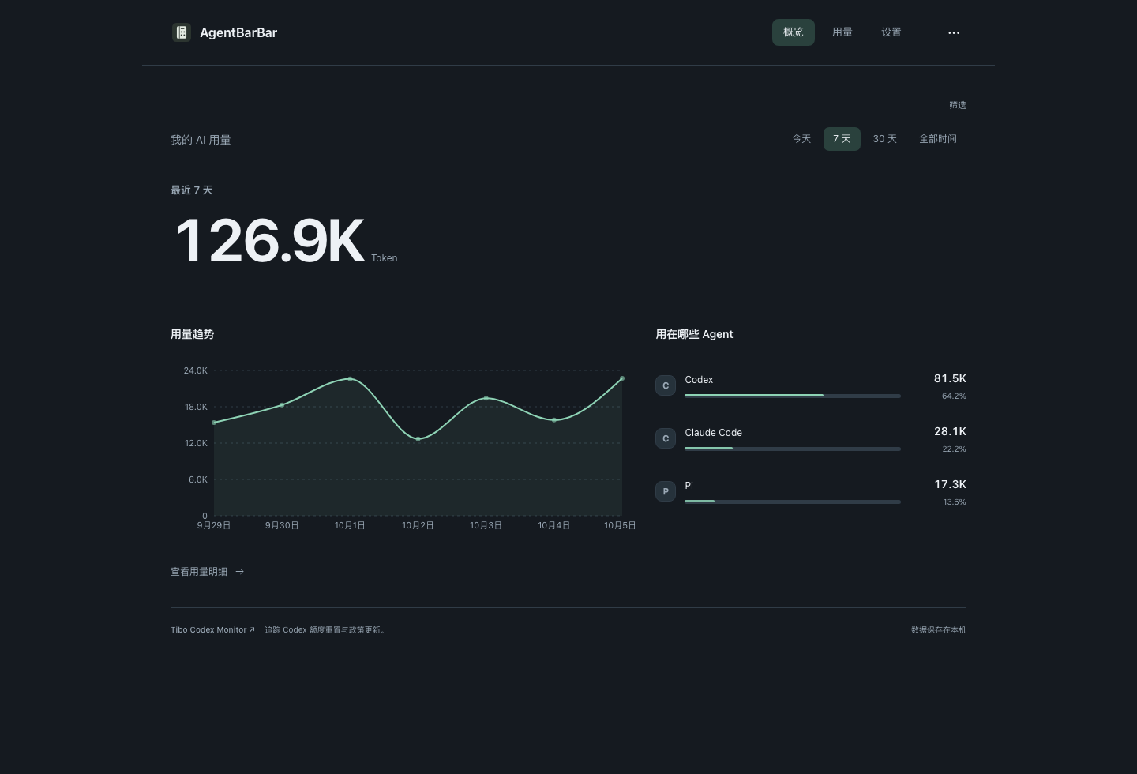Screen dimensions: 1137x774
Task: Click the 10月2日 low data point
Action: [x=418, y=439]
